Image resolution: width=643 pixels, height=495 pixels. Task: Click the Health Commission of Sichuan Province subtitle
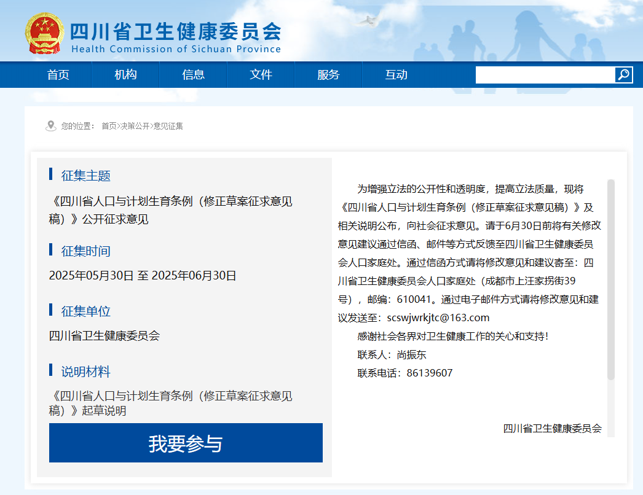pyautogui.click(x=176, y=49)
